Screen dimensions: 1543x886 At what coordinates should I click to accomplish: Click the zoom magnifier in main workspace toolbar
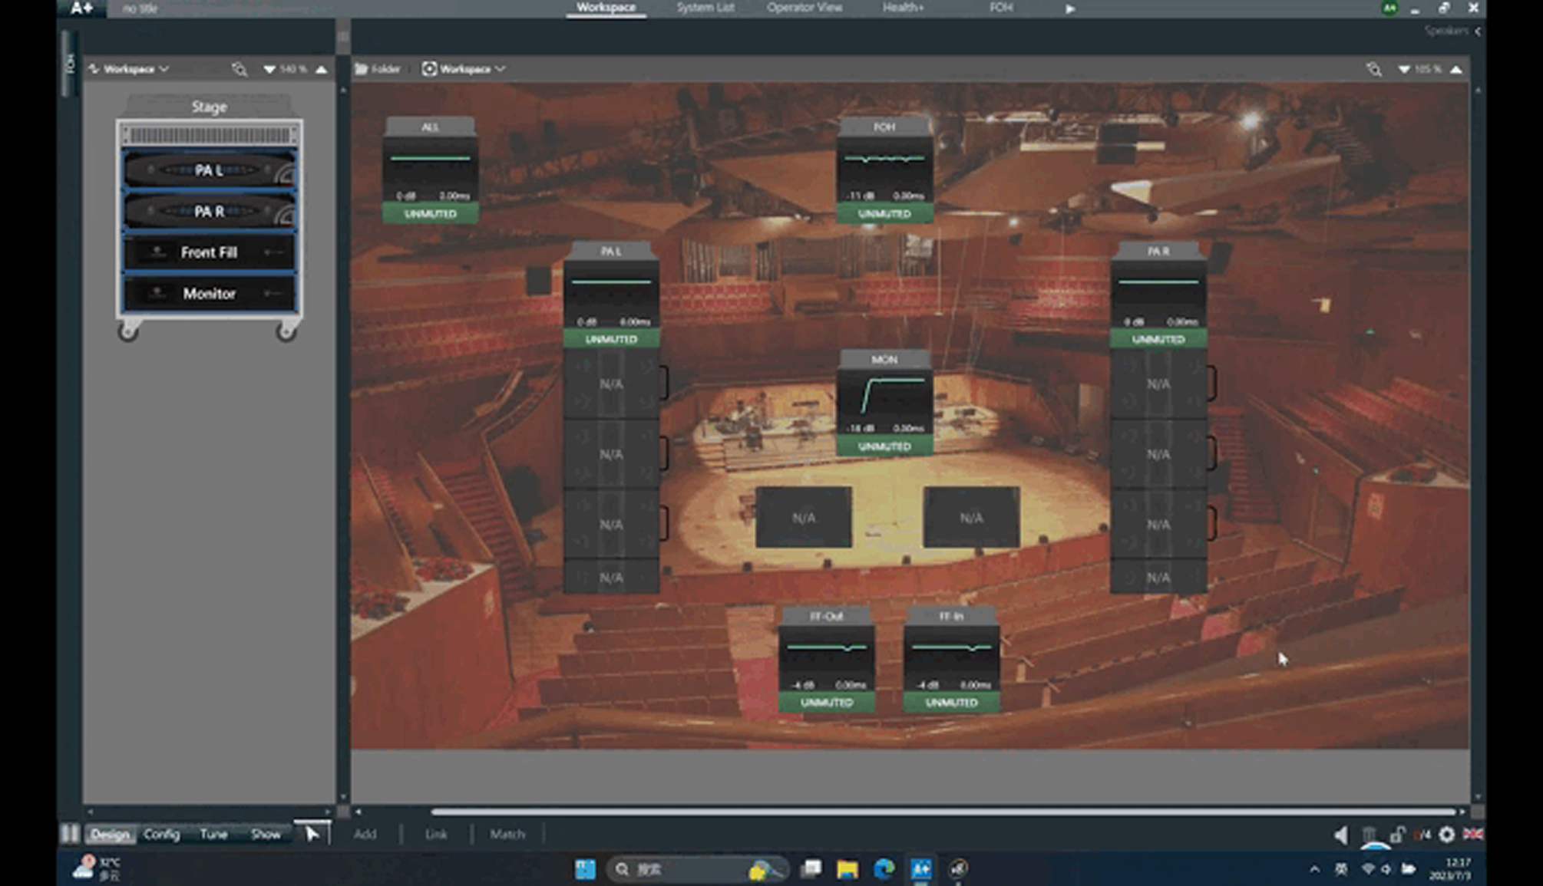[x=1374, y=70]
